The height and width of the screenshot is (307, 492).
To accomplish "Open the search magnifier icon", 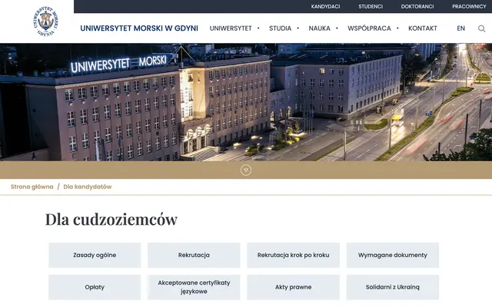I will tap(482, 28).
